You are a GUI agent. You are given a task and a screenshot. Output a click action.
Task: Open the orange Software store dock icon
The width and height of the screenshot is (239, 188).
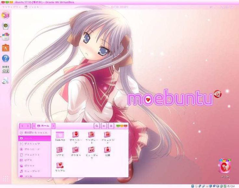tap(6, 48)
